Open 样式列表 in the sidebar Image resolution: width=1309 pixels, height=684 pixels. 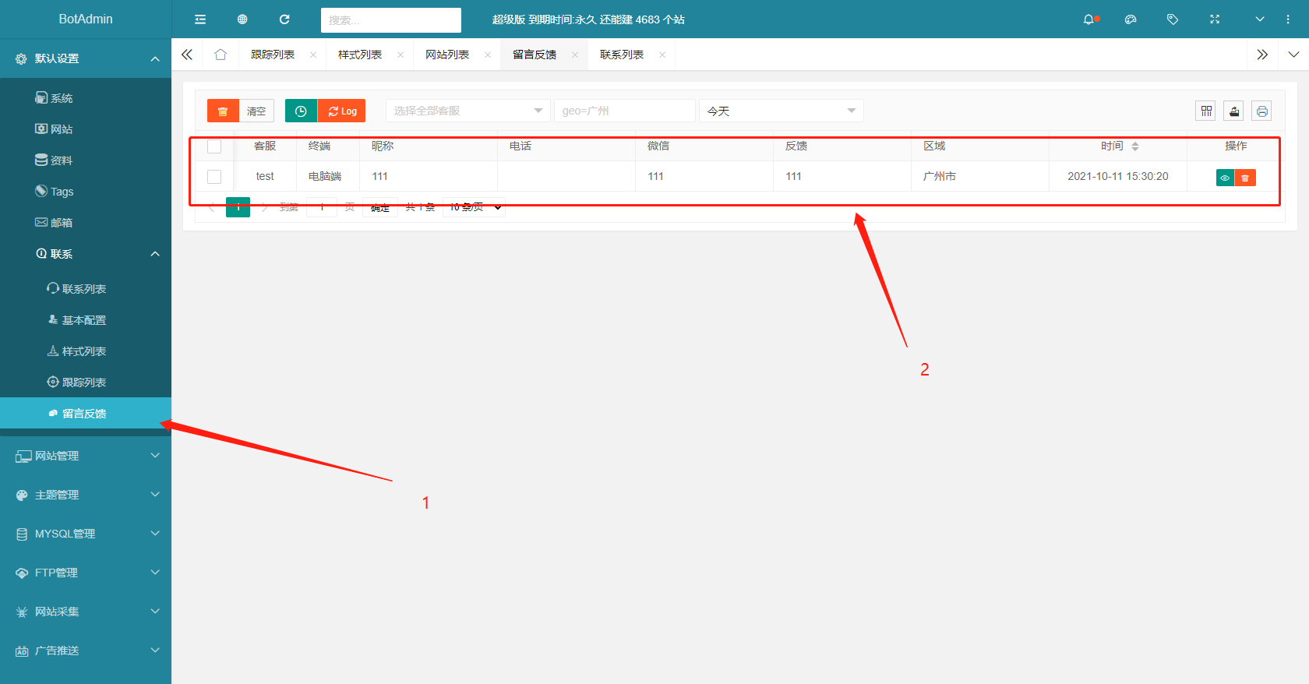coord(86,351)
